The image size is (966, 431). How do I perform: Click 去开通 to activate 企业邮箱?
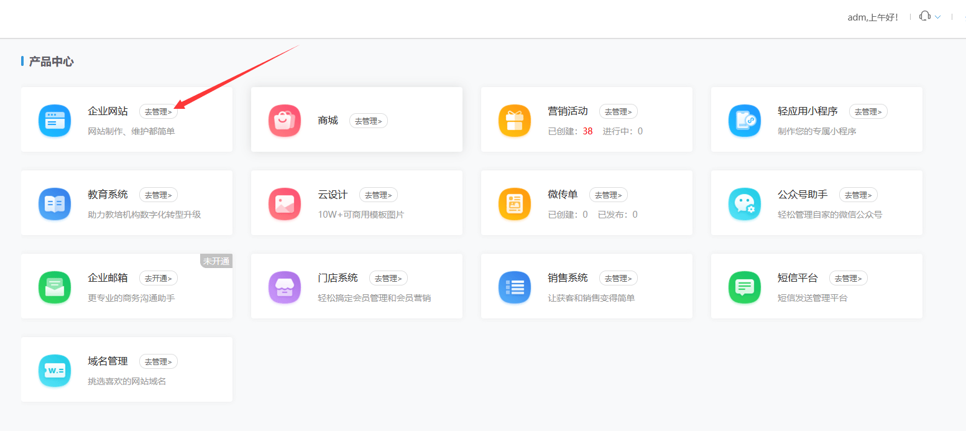point(159,278)
